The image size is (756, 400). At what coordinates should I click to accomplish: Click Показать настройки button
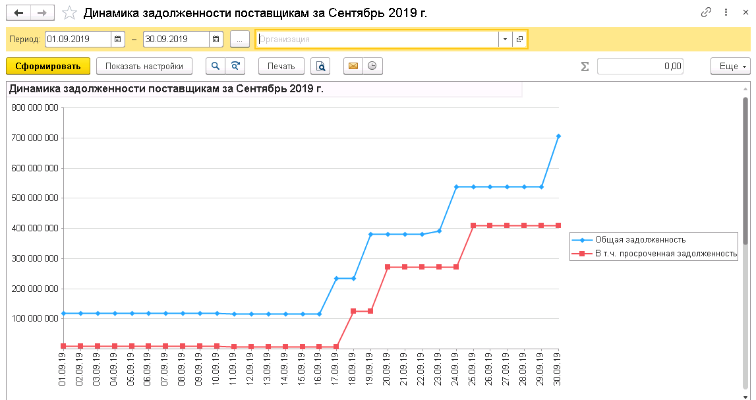144,66
